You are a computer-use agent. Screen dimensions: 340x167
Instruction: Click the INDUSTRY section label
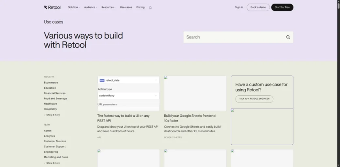[x=49, y=77]
